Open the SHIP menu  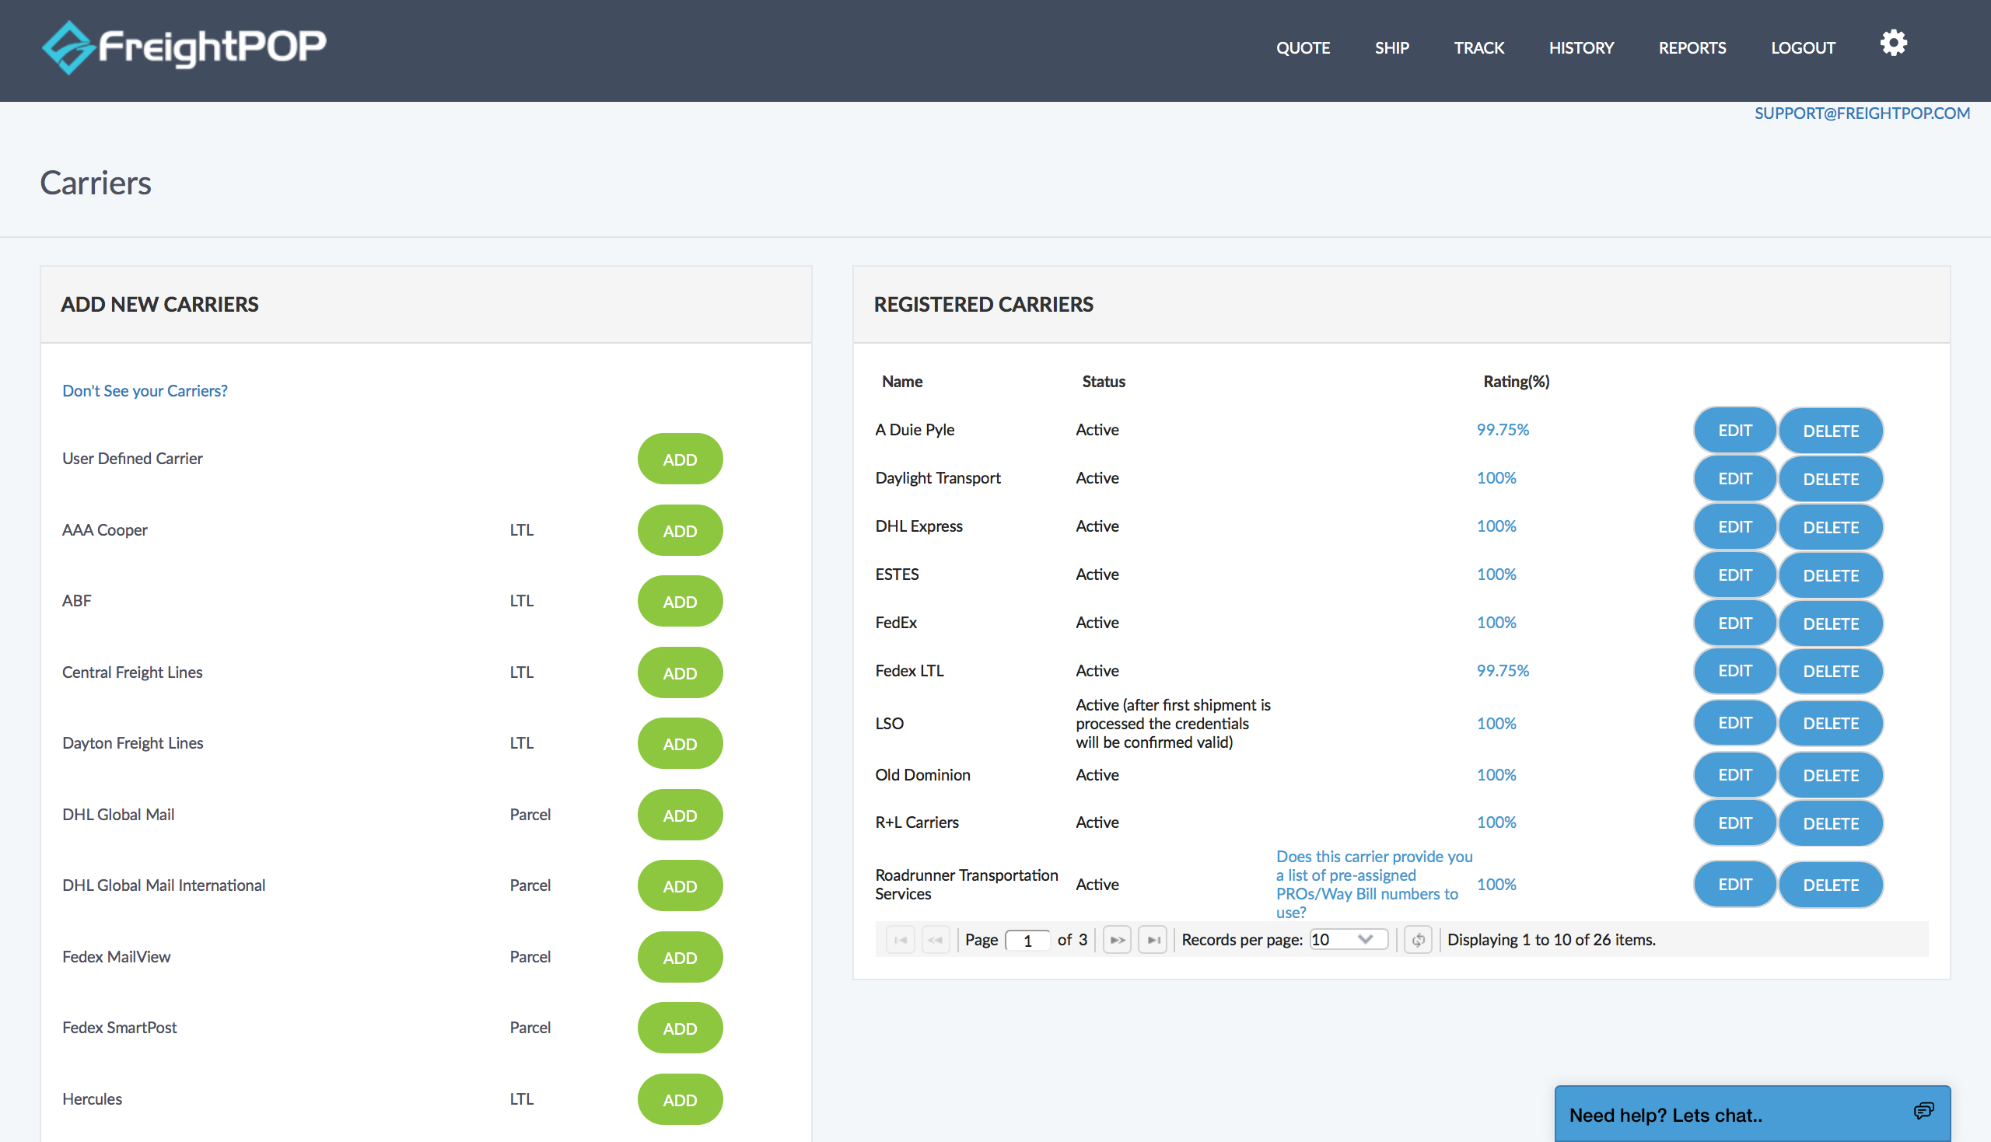(x=1391, y=48)
